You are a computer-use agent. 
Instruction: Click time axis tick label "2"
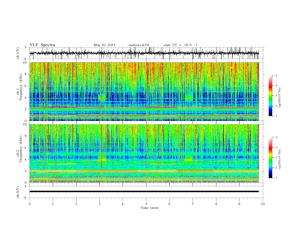coord(76,204)
